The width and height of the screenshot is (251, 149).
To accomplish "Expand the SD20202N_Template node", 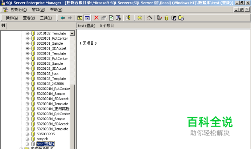I will 27,129.
